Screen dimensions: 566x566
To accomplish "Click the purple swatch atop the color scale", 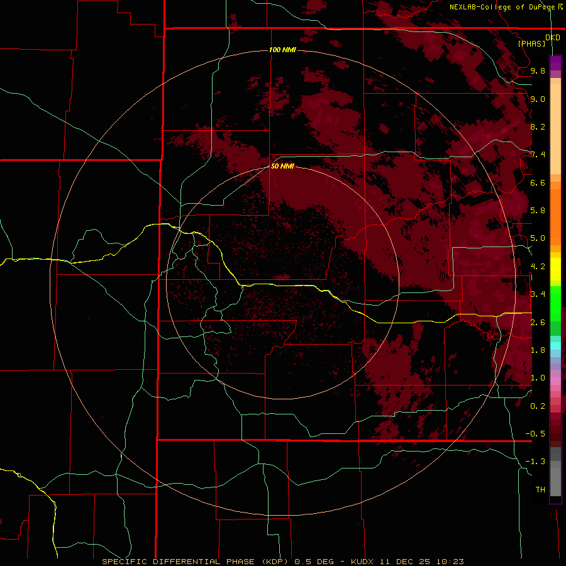I will 555,63.
